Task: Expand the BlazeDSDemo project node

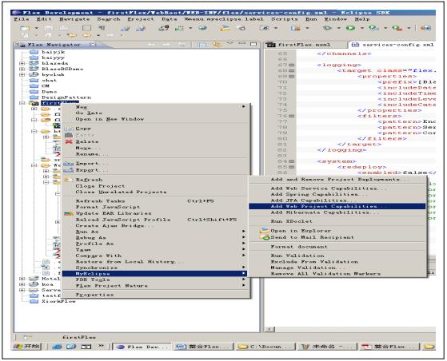Action: [x=22, y=69]
